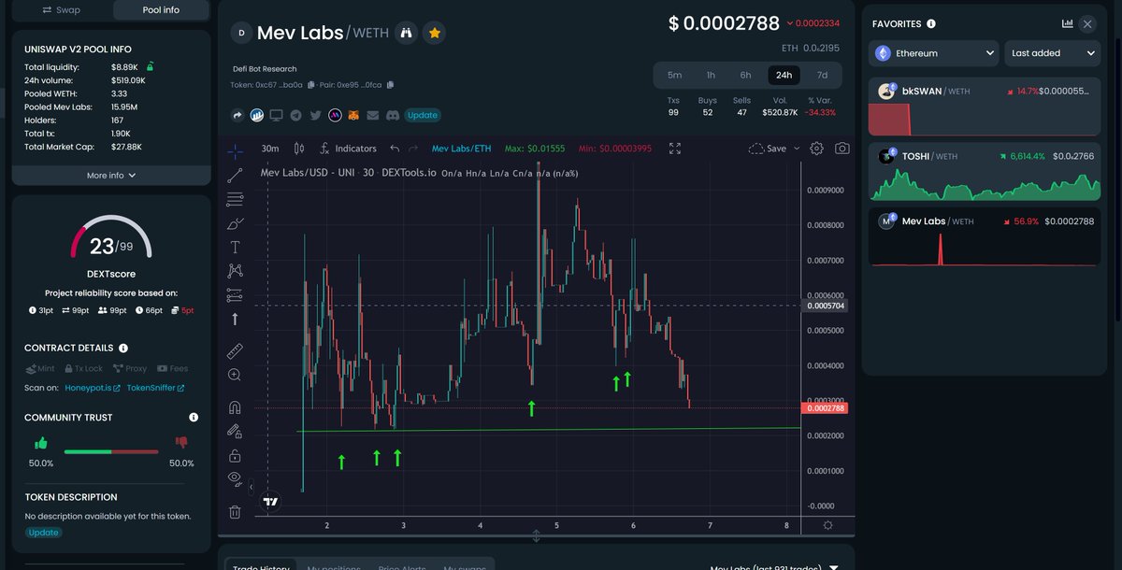Open the Twitter bird icon

(315, 115)
